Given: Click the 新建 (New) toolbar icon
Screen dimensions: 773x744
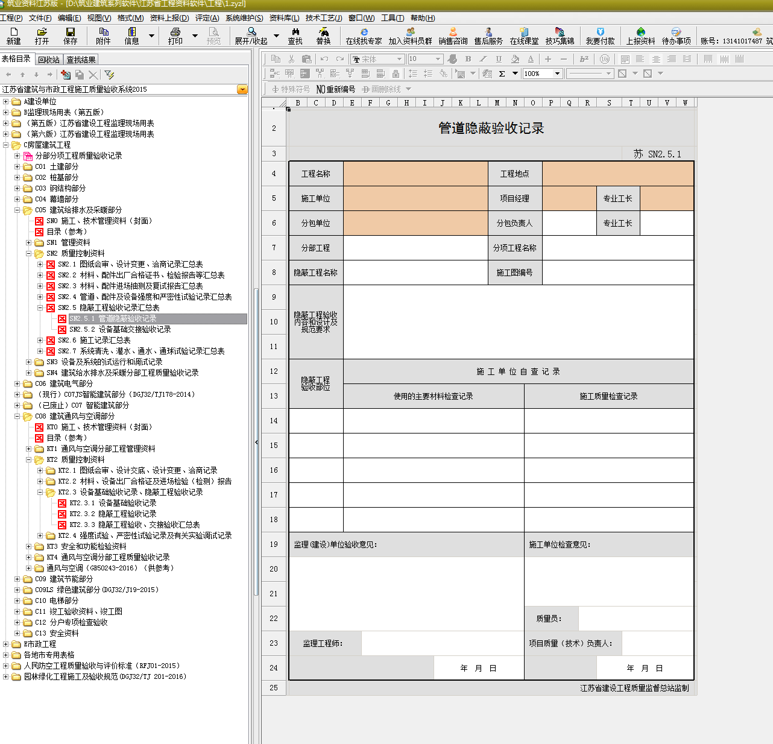Looking at the screenshot, I should 13,36.
